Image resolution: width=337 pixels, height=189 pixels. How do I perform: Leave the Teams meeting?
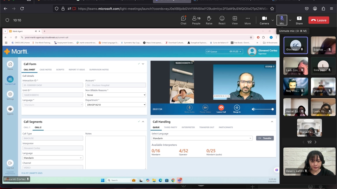tap(319, 20)
